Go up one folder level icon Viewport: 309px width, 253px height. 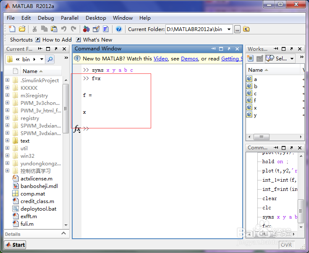[246, 29]
